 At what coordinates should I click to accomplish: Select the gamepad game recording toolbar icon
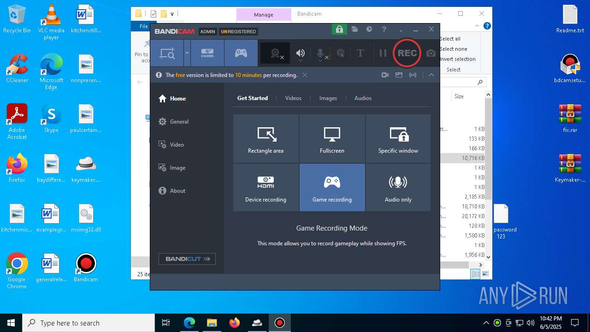click(241, 53)
